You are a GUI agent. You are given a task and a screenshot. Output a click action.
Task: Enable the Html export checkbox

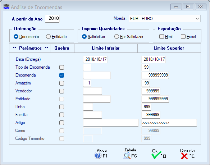[161, 37]
